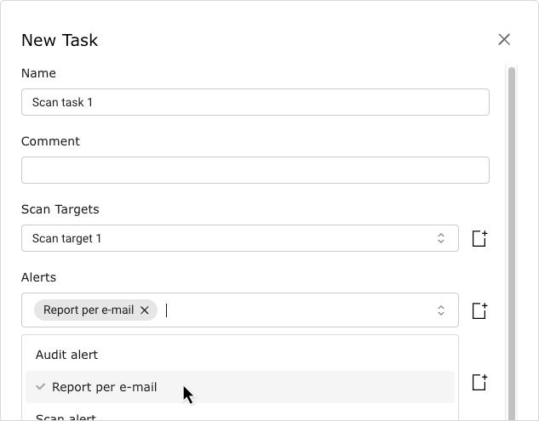Click the Alerts dropdown chevron arrows
Image resolution: width=539 pixels, height=421 pixels.
441,310
